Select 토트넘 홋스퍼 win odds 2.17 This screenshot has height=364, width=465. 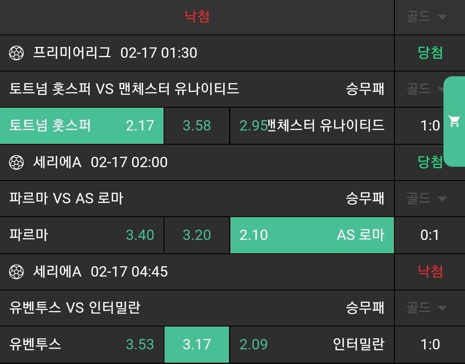coord(82,126)
